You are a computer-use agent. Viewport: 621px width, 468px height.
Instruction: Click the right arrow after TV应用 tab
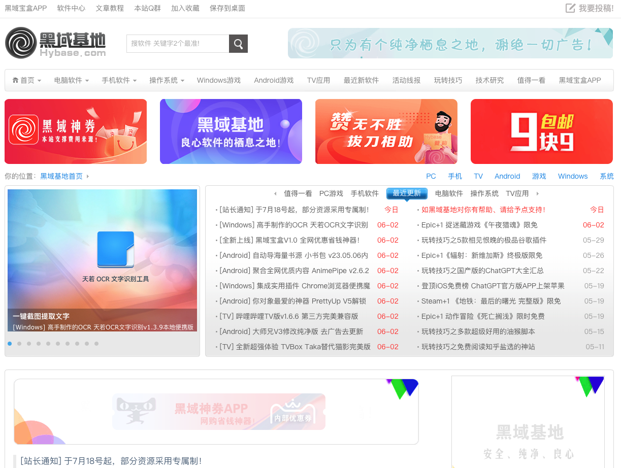pyautogui.click(x=537, y=193)
